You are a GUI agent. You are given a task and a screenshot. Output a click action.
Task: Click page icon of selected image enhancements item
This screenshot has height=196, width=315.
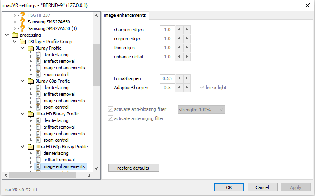click(x=38, y=167)
